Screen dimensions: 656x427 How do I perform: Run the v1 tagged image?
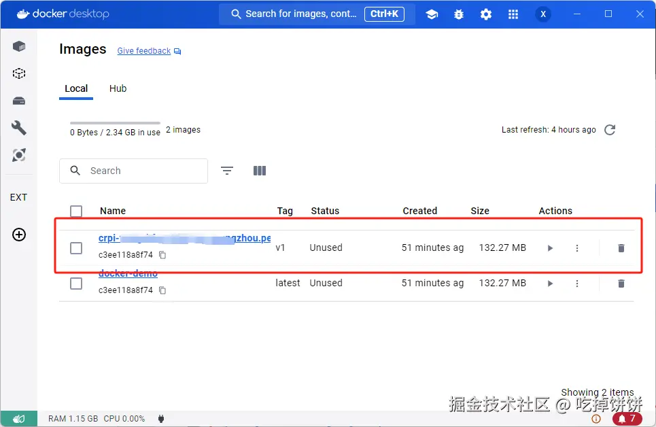[x=550, y=248]
